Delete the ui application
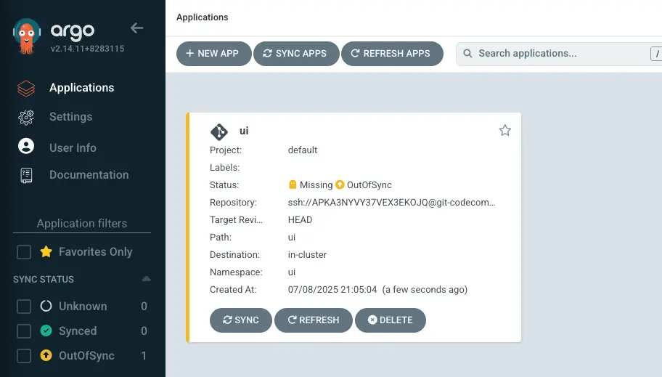662x377 pixels. pyautogui.click(x=390, y=320)
